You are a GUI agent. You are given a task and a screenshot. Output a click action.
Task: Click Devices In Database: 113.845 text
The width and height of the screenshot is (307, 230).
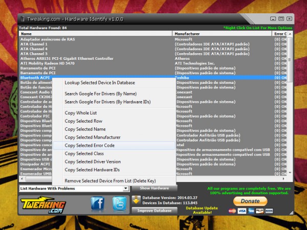[x=170, y=203]
